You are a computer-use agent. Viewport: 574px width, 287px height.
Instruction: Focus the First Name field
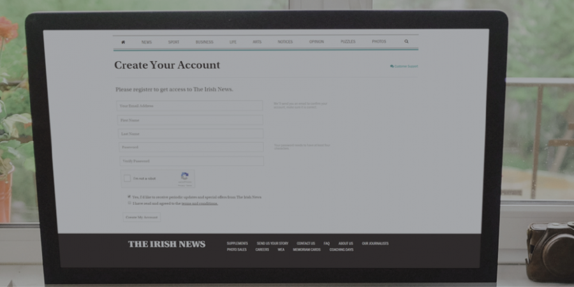[190, 120]
